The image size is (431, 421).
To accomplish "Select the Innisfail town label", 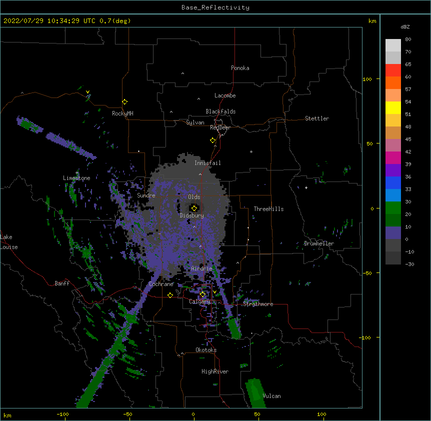I will (207, 163).
